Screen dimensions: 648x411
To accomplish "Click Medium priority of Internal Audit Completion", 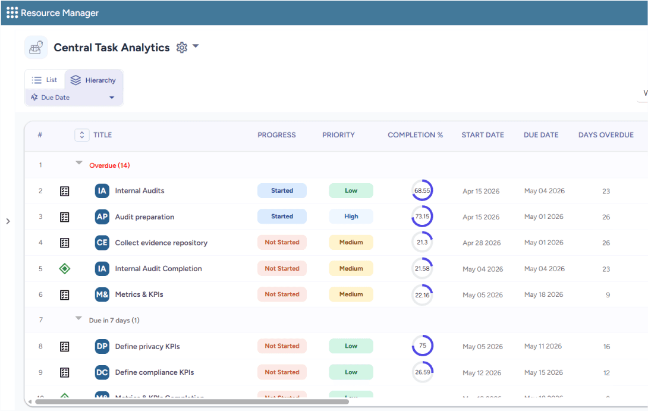I will click(351, 268).
